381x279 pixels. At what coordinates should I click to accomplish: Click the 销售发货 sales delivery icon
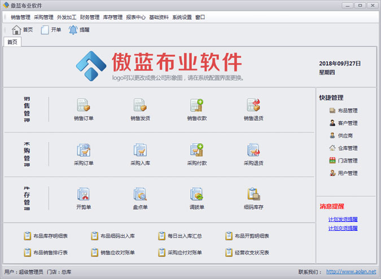pos(140,105)
